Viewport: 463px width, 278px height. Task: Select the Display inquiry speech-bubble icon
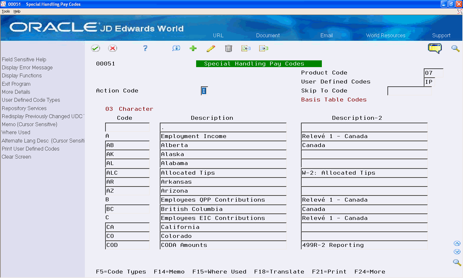click(x=176, y=48)
